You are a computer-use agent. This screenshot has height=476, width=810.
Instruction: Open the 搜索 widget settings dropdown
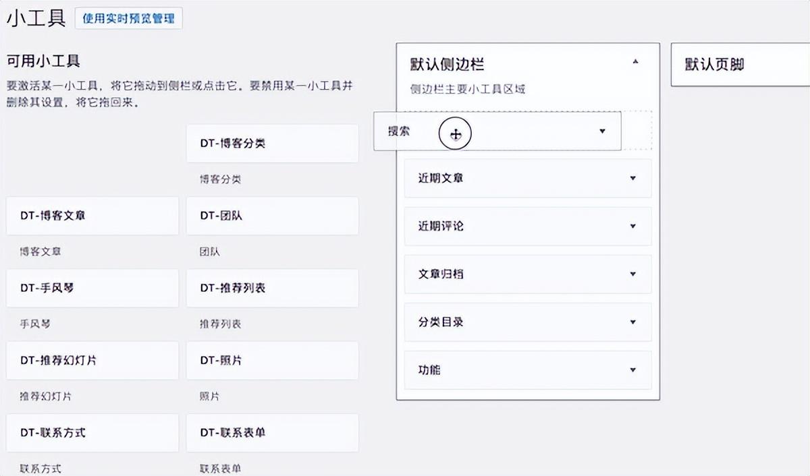click(x=601, y=131)
